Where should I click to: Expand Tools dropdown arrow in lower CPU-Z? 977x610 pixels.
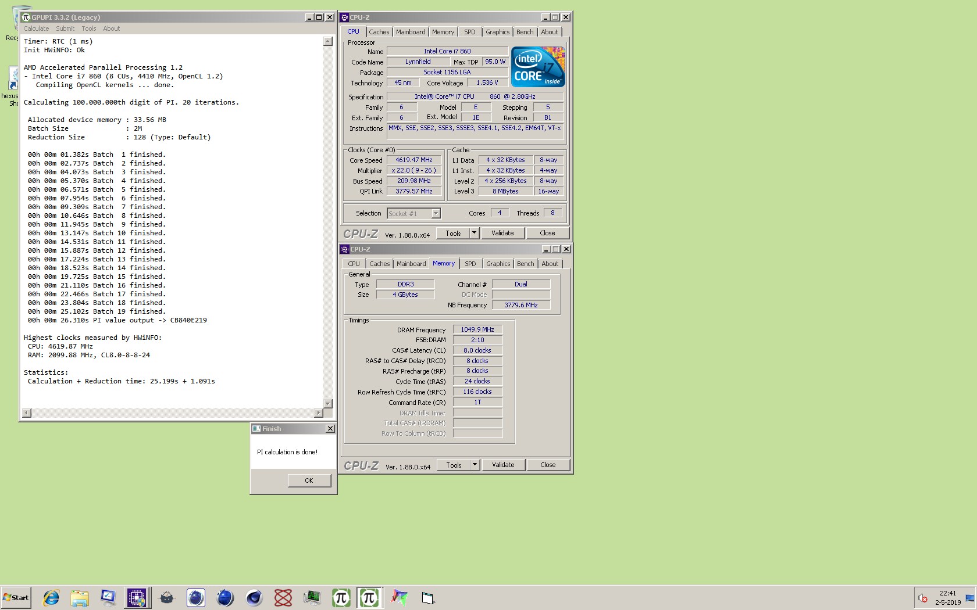[x=475, y=465]
